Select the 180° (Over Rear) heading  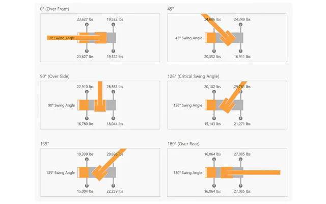[x=183, y=144]
